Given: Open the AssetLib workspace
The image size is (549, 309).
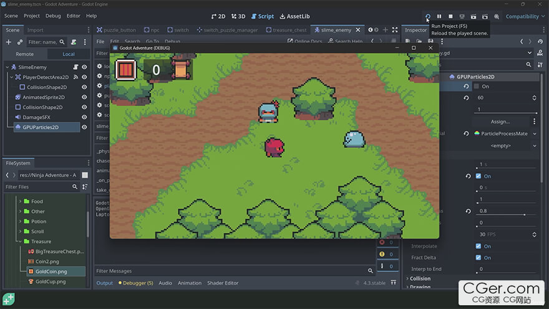Looking at the screenshot, I should [x=294, y=16].
